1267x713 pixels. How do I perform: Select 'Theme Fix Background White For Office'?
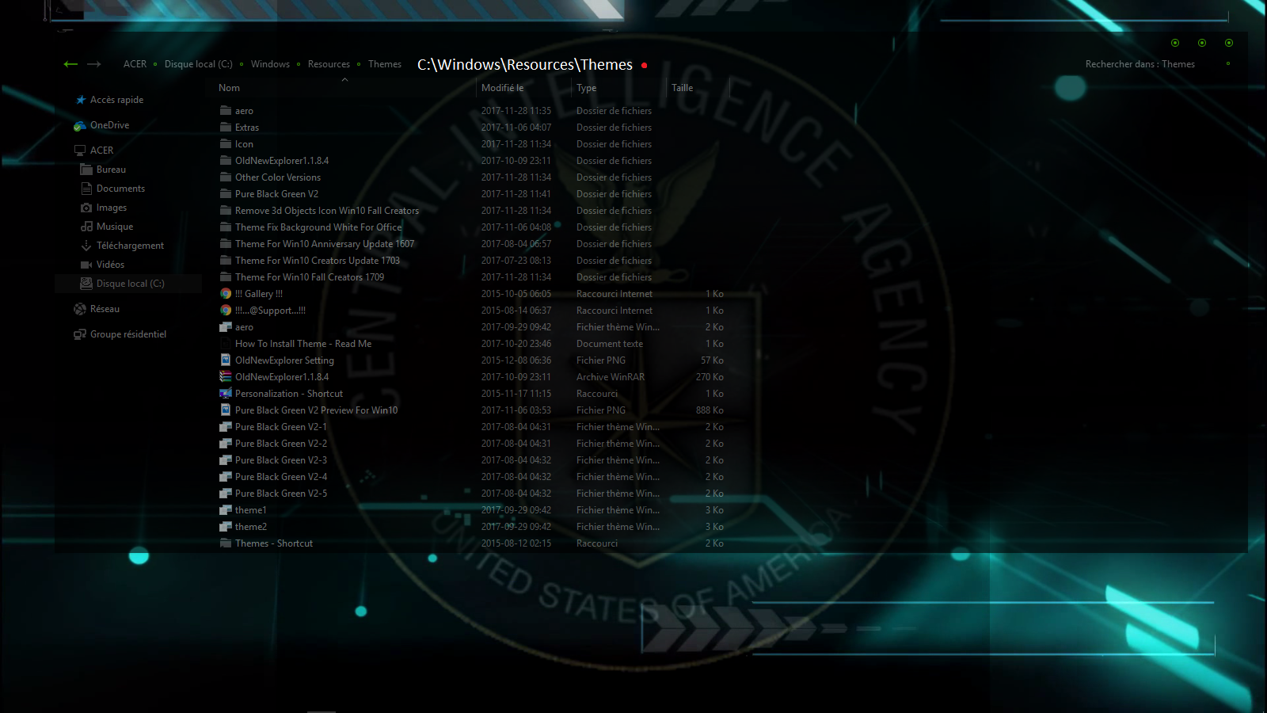[x=318, y=227]
